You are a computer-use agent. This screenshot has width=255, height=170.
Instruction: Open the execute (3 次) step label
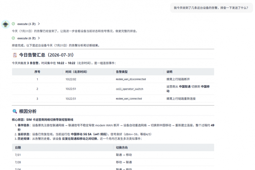point(26,24)
